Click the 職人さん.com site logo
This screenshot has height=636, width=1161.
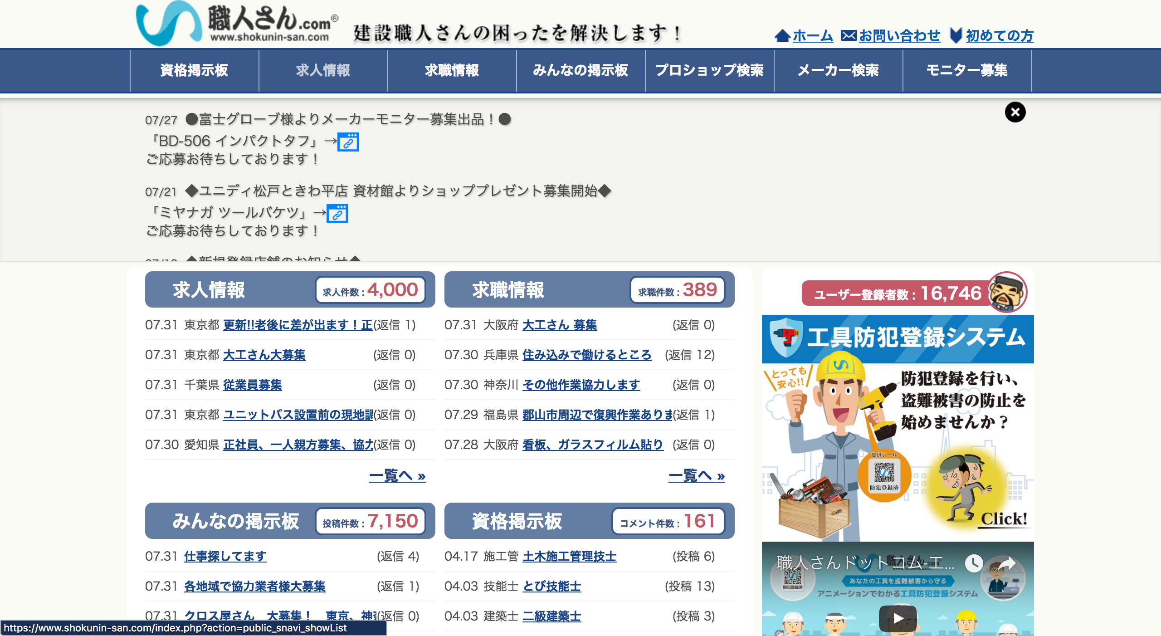tap(237, 24)
